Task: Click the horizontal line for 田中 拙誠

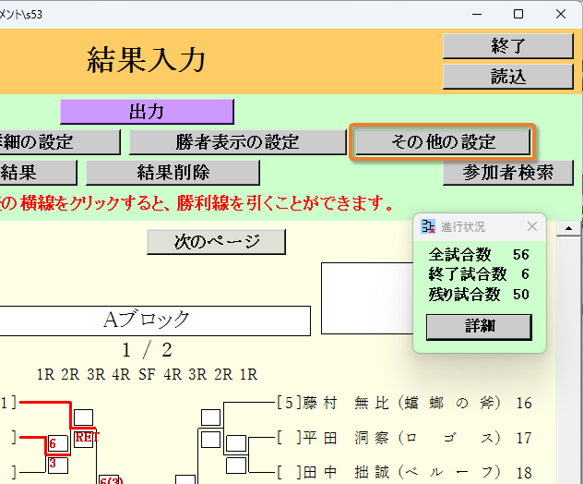Action: [261, 473]
